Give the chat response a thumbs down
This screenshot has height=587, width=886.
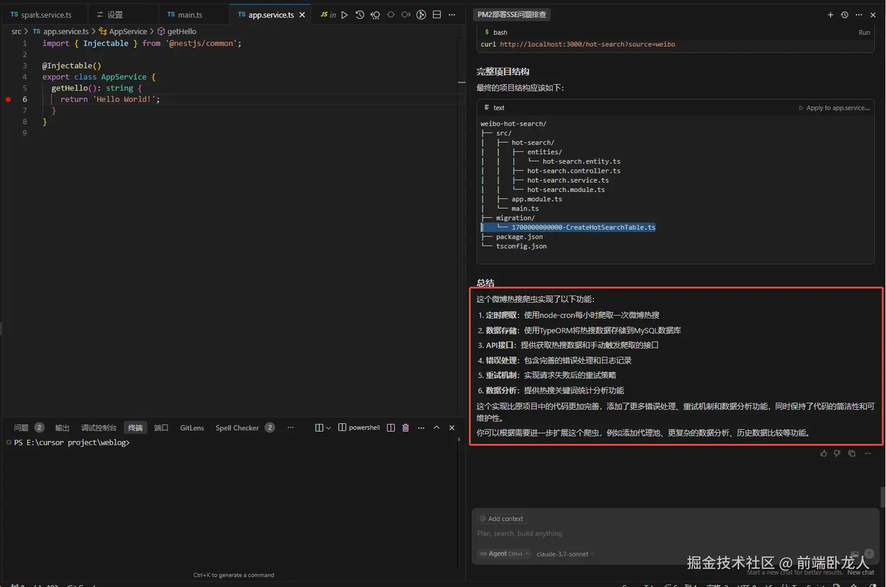point(837,453)
